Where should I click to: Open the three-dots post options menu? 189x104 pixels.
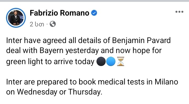pyautogui.click(x=179, y=12)
